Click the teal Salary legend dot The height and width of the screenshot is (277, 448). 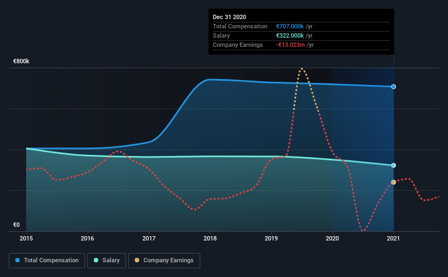(x=96, y=260)
